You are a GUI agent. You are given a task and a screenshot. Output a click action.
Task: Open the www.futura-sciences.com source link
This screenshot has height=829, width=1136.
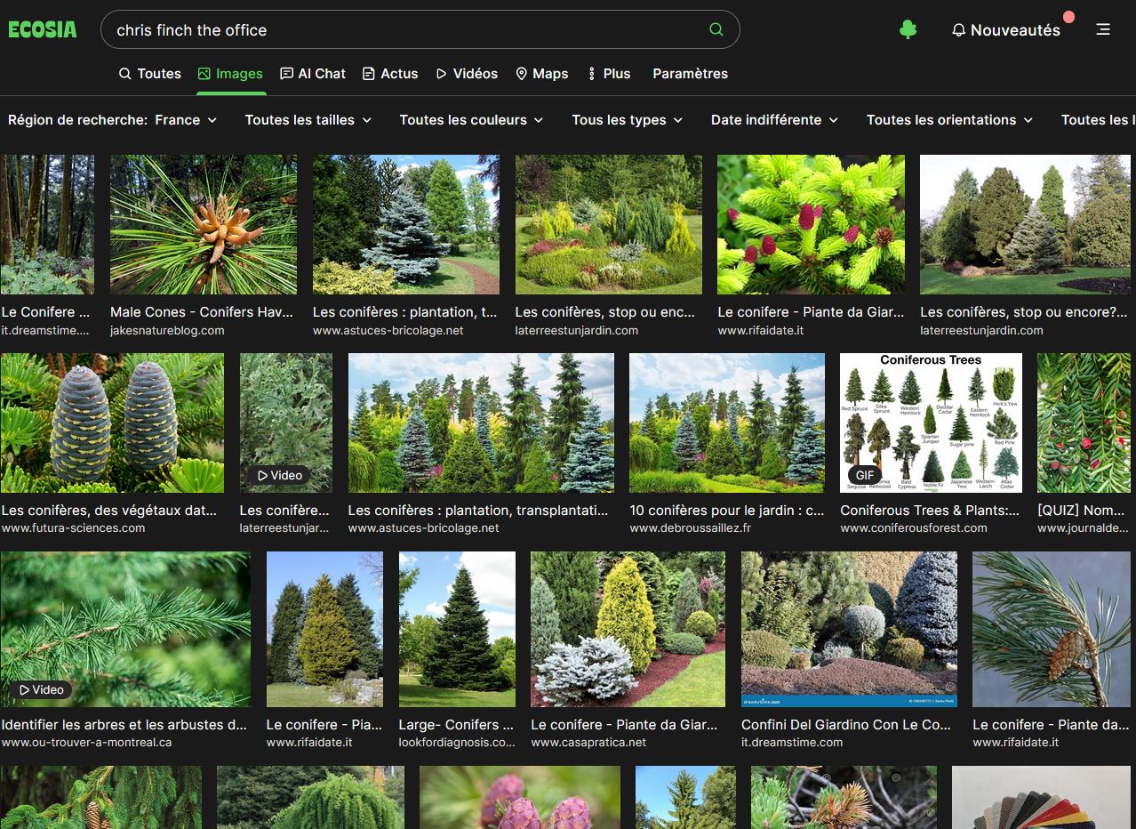click(x=73, y=527)
